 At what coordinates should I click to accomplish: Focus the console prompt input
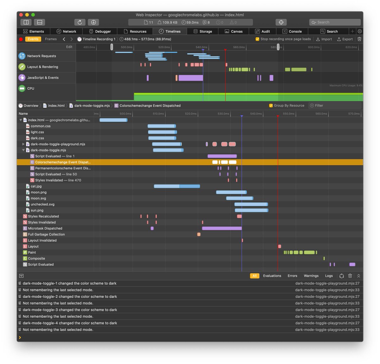coord(190,337)
